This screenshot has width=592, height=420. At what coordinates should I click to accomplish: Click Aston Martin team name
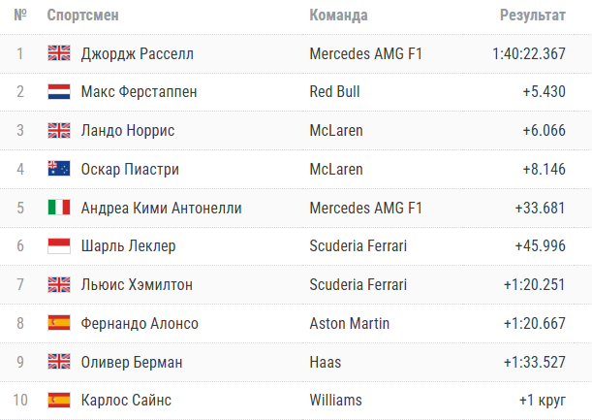348,323
